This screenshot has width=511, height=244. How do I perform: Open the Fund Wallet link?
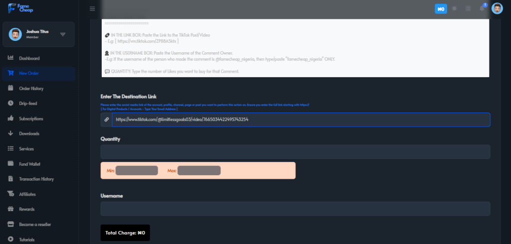click(x=29, y=164)
